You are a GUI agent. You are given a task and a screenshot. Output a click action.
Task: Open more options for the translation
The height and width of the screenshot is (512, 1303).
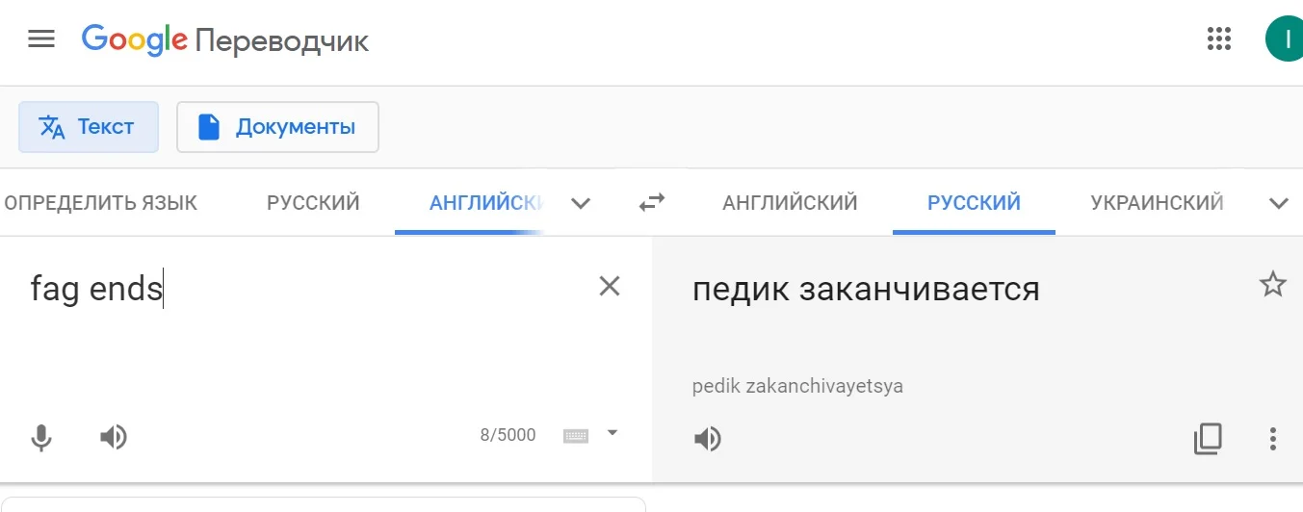tap(1272, 439)
